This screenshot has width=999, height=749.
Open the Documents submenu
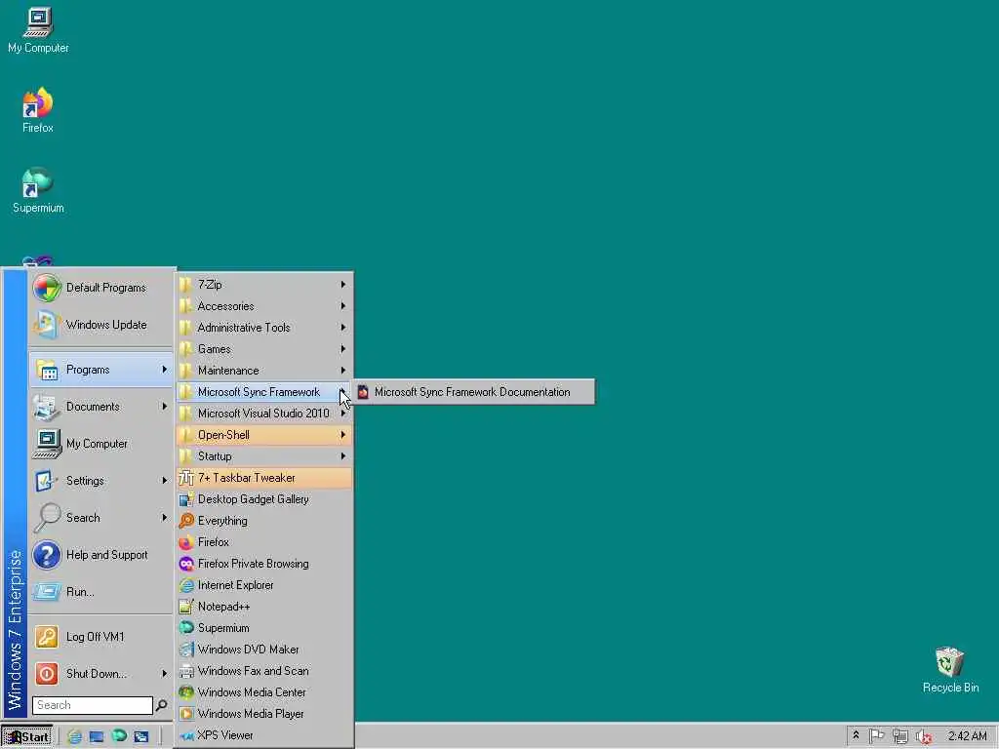(x=101, y=407)
